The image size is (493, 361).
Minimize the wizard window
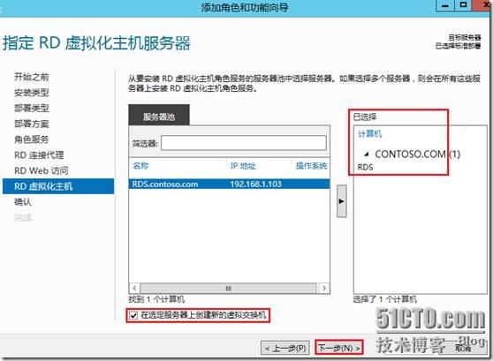point(445,5)
